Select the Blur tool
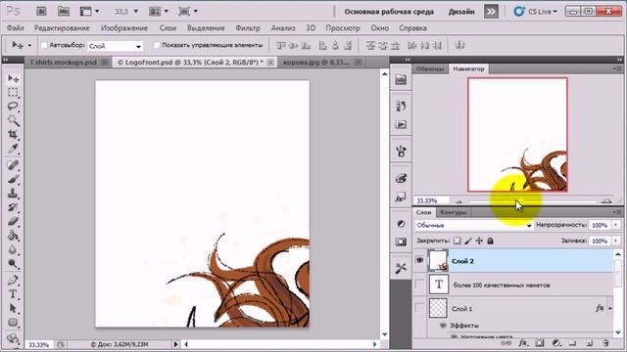This screenshot has width=627, height=352. [13, 249]
